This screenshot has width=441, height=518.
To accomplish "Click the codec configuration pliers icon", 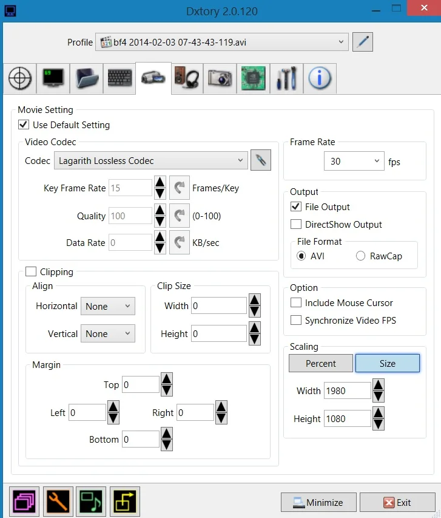I will click(260, 160).
